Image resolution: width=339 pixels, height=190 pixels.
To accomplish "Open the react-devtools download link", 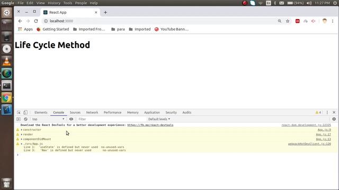I will coord(150,125).
